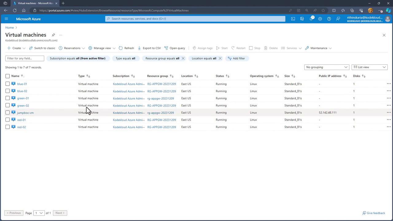The image size is (393, 221).
Task: Open portal settings gear icon
Action: click(320, 19)
